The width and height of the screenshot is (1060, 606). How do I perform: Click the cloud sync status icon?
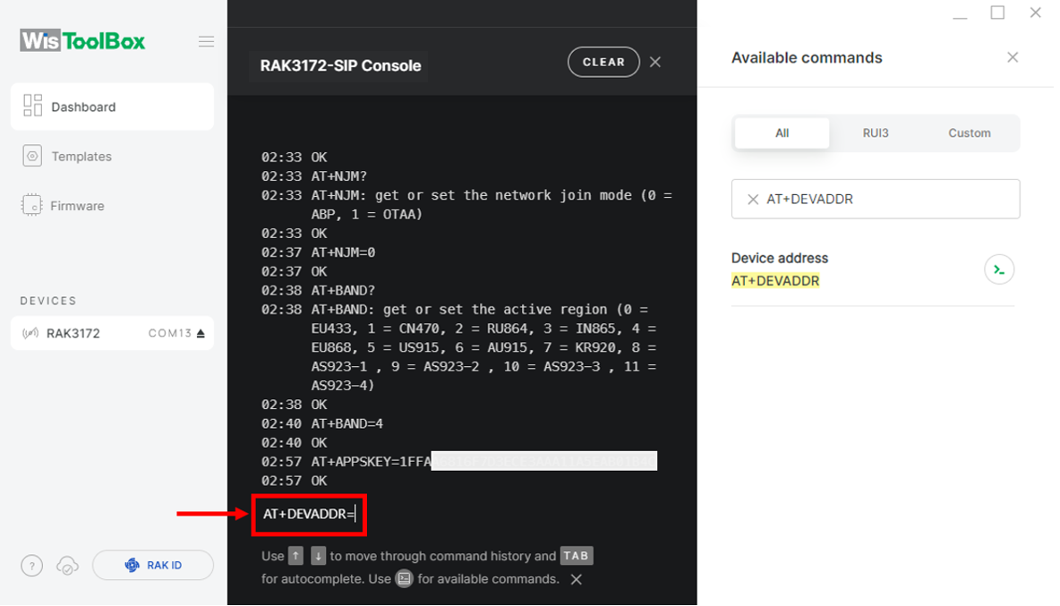tap(68, 566)
